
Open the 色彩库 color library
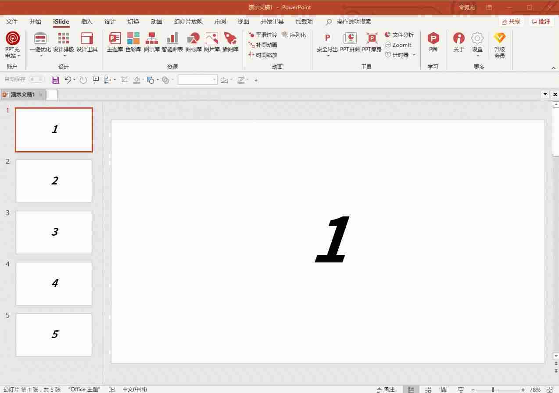(x=133, y=42)
